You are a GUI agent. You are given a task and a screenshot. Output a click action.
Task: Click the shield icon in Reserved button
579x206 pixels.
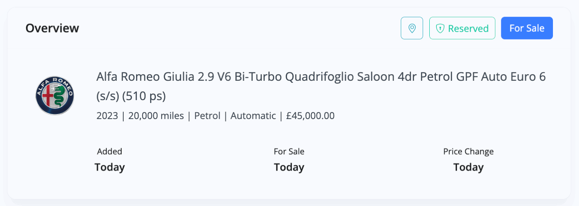(x=440, y=28)
